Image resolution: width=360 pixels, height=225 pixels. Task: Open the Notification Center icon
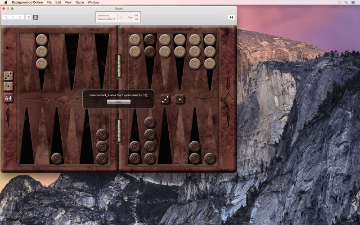[x=354, y=2]
